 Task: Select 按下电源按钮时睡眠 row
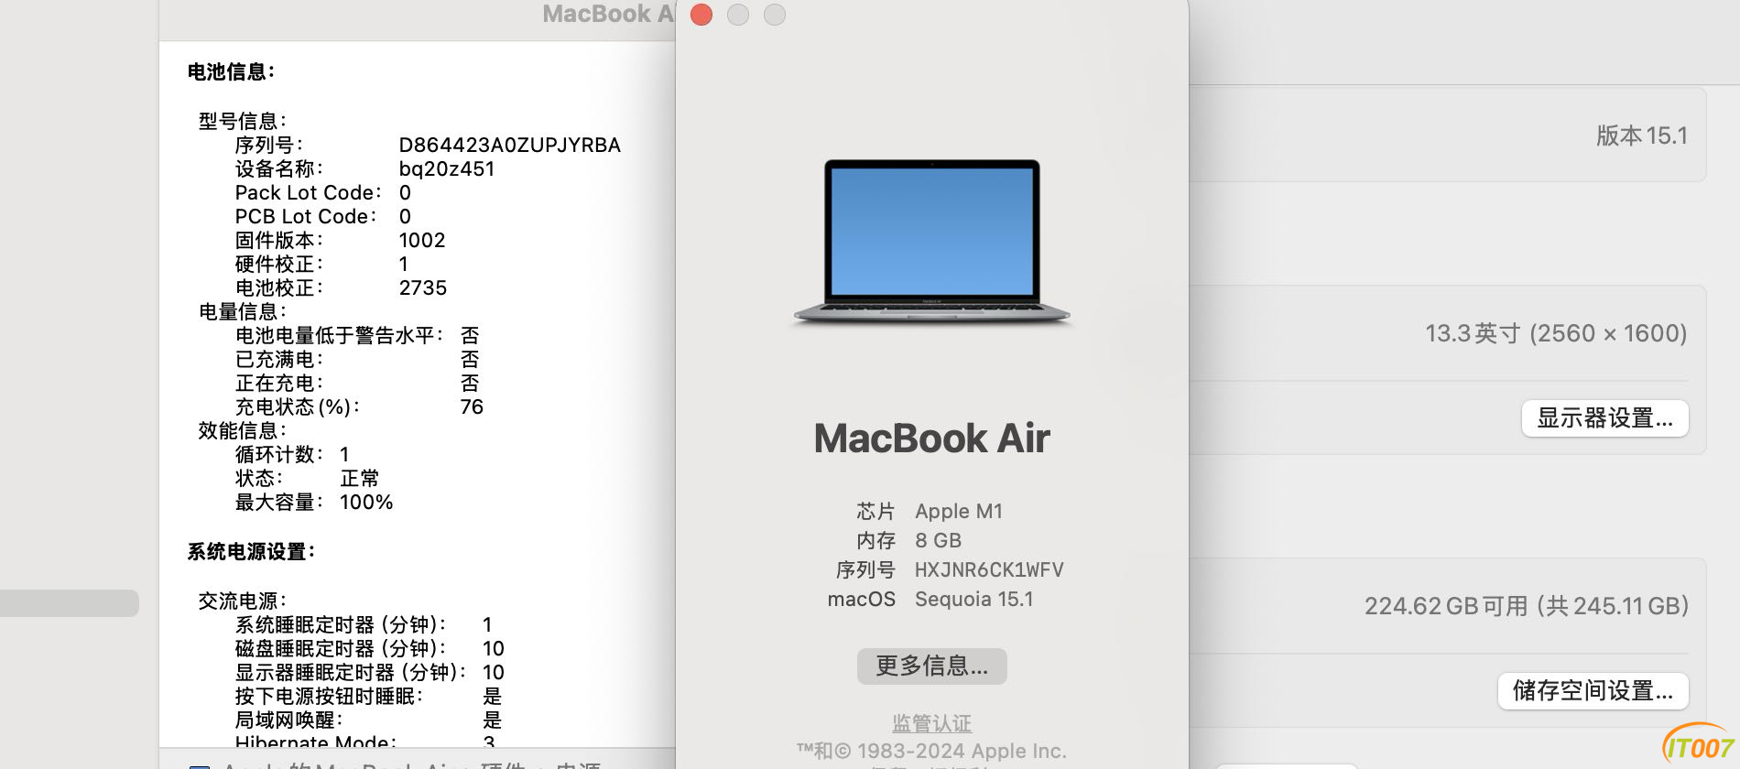coord(369,696)
